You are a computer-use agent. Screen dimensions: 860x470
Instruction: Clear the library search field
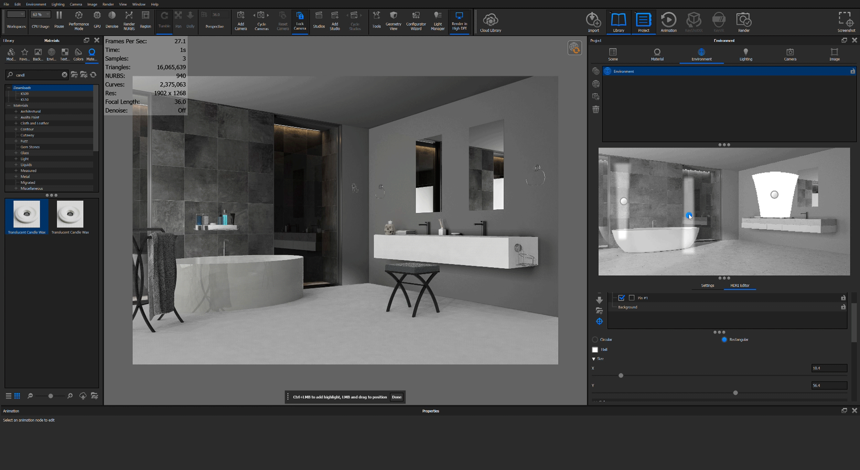pos(64,75)
